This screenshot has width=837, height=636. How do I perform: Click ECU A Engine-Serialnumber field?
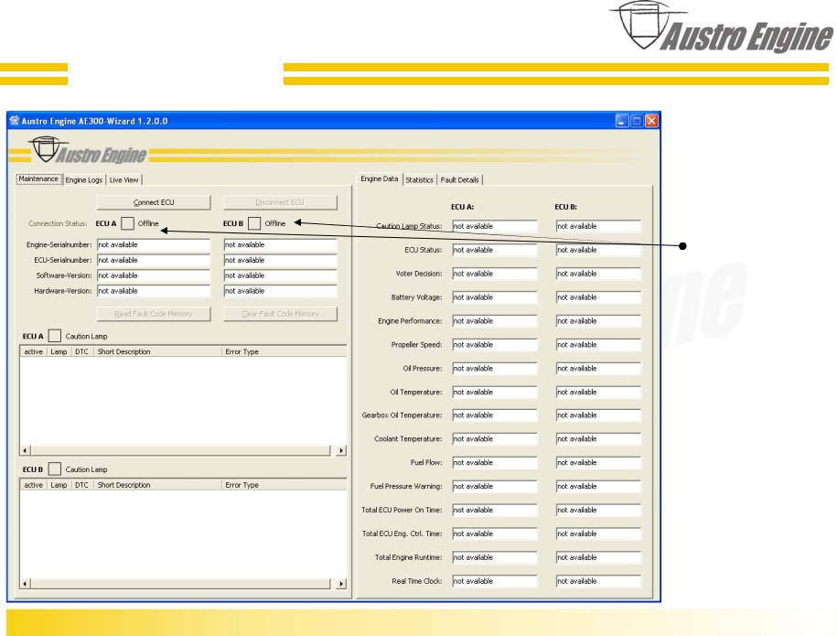pyautogui.click(x=154, y=244)
